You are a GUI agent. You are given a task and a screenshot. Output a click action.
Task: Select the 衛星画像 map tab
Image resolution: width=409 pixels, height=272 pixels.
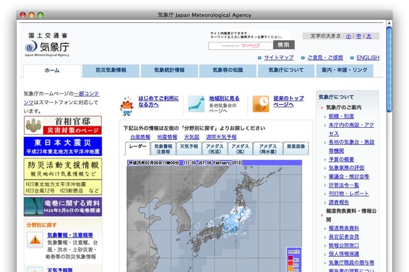coord(296,149)
